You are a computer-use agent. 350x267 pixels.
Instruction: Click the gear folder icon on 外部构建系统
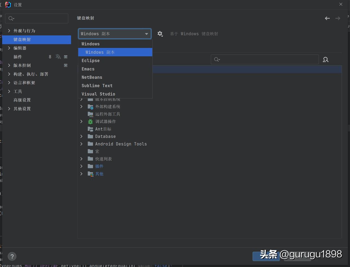(90, 106)
